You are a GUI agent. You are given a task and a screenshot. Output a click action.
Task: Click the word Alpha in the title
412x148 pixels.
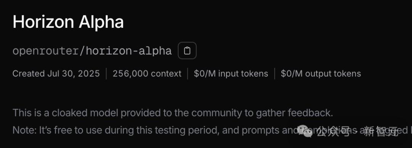(101, 22)
